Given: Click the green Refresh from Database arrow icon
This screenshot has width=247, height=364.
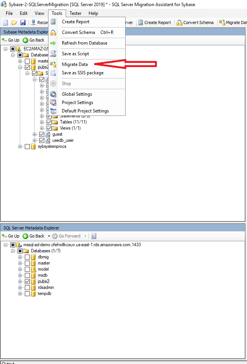Looking at the screenshot, I should 53,43.
